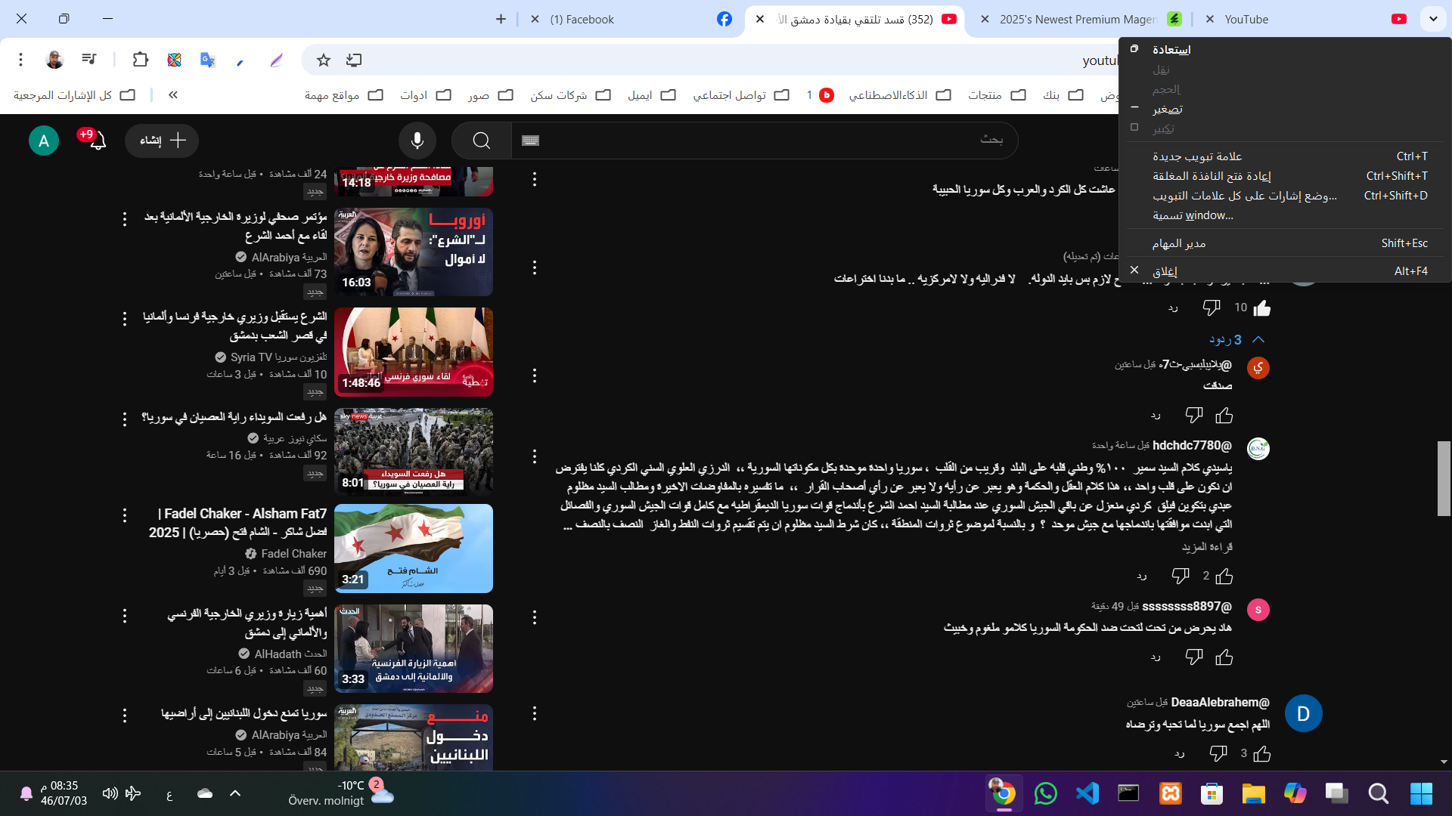Open the Google Translate extension icon
This screenshot has height=816, width=1452.
pos(207,60)
